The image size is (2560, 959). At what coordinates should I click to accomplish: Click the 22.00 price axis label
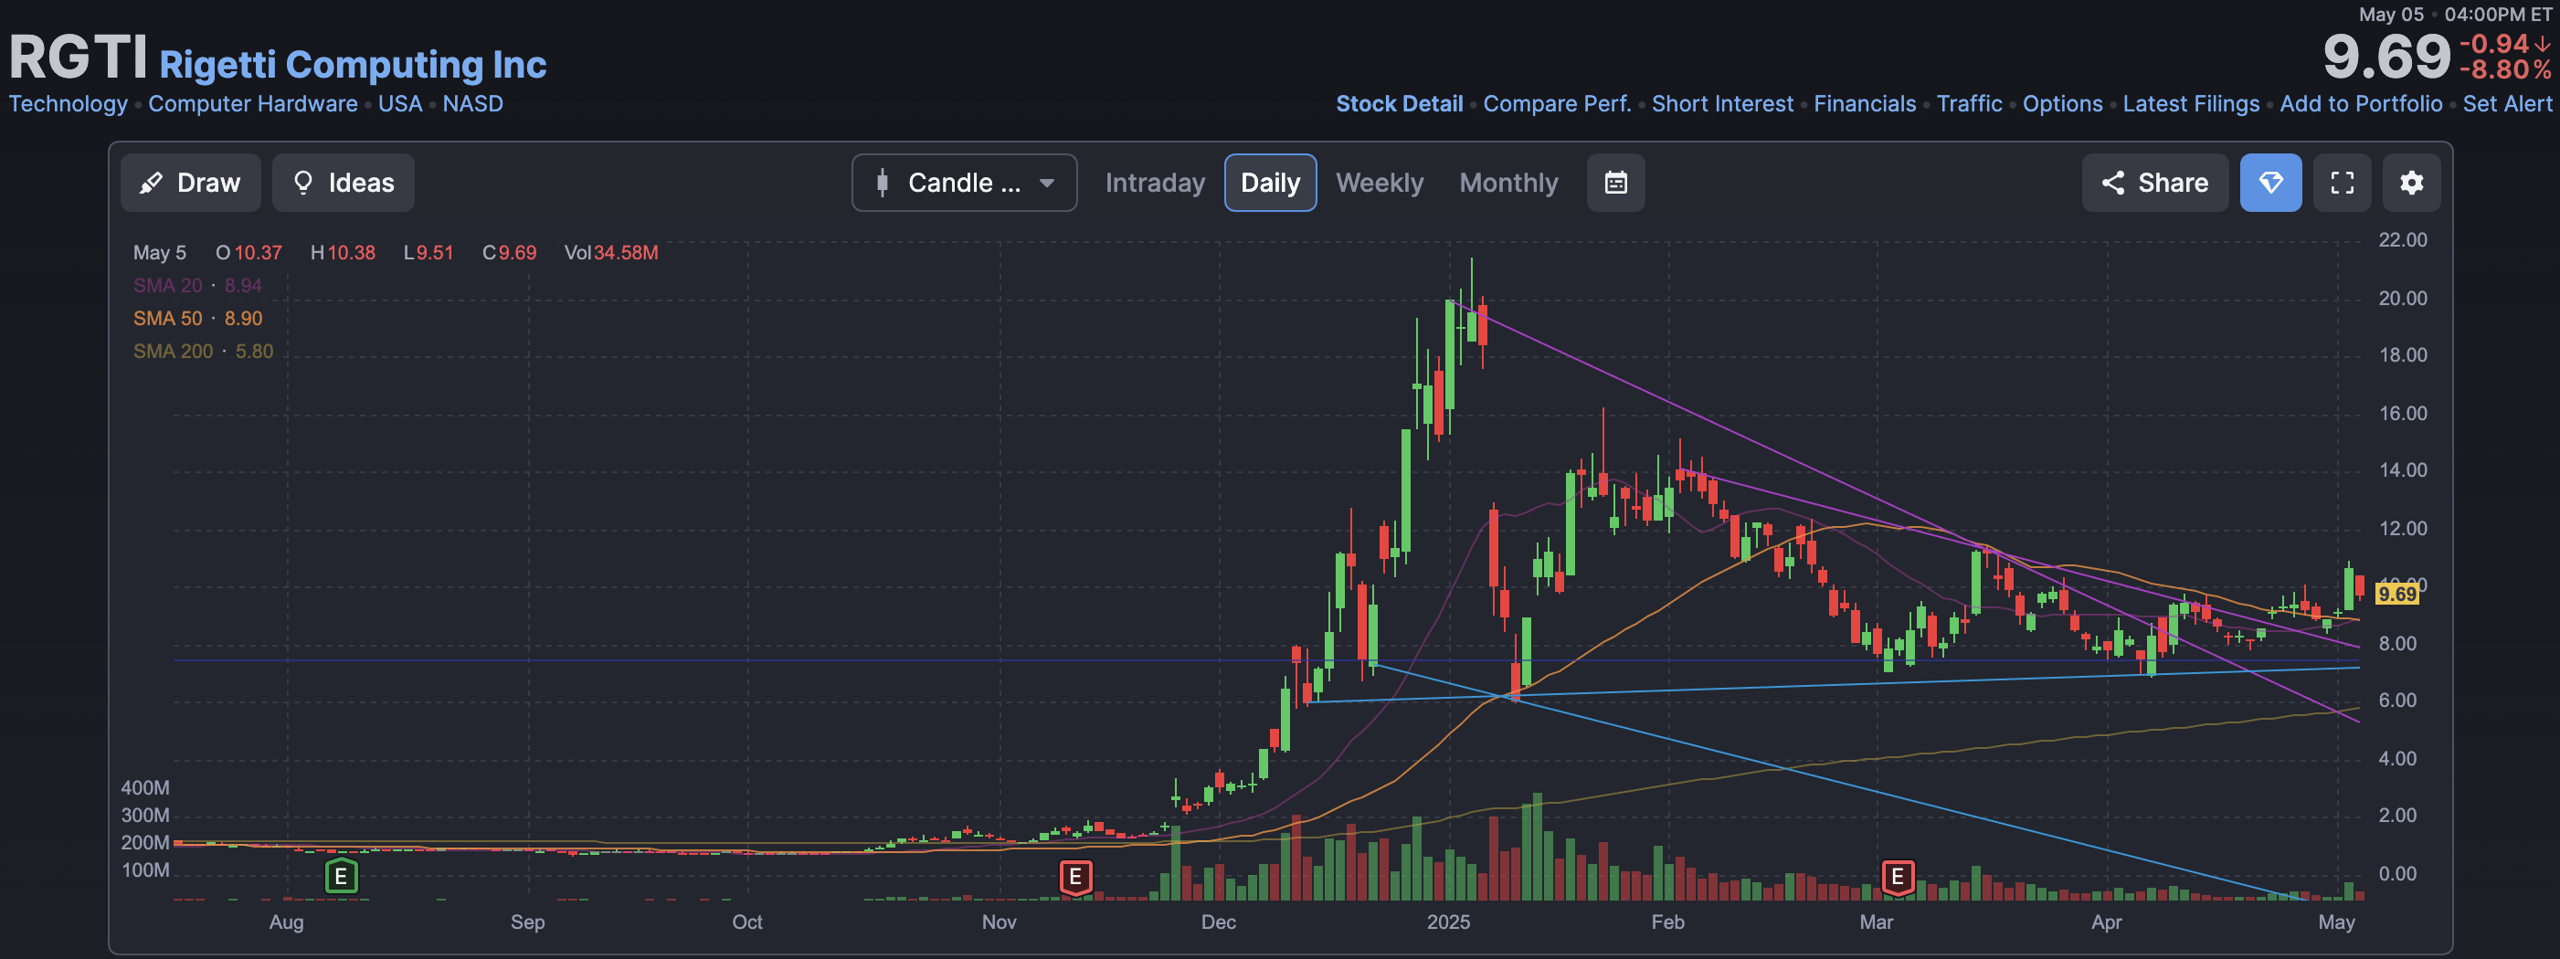2402,240
